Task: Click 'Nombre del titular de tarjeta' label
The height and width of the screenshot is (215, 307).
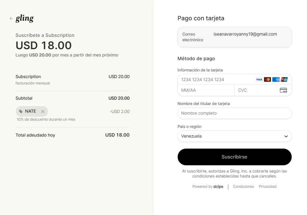Action: coord(204,104)
